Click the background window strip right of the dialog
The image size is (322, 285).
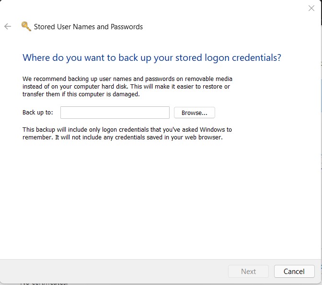coord(321,144)
